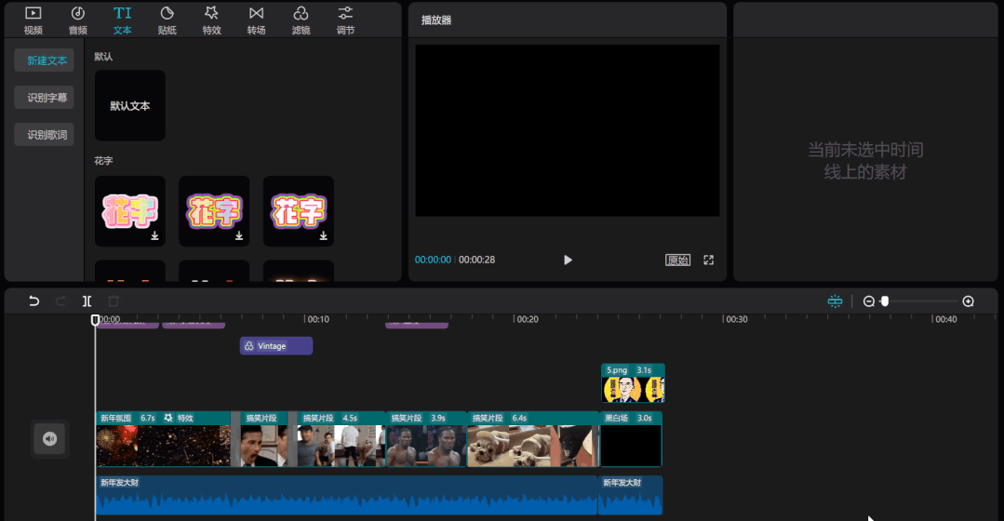Screen dimensions: 1004x521
Task: Click the 特效 icon on 新年氛围 clip
Action: point(168,418)
